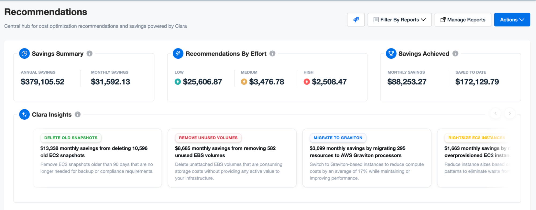Viewport: 536px width, 210px height.
Task: Click the Clara Insights sparkle icon
Action: [24, 114]
